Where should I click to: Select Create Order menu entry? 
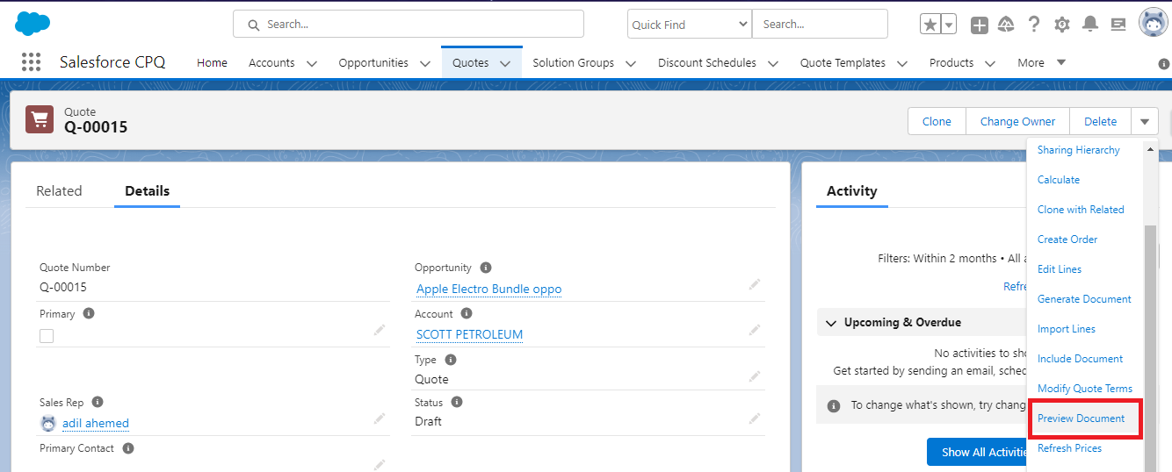(1067, 240)
